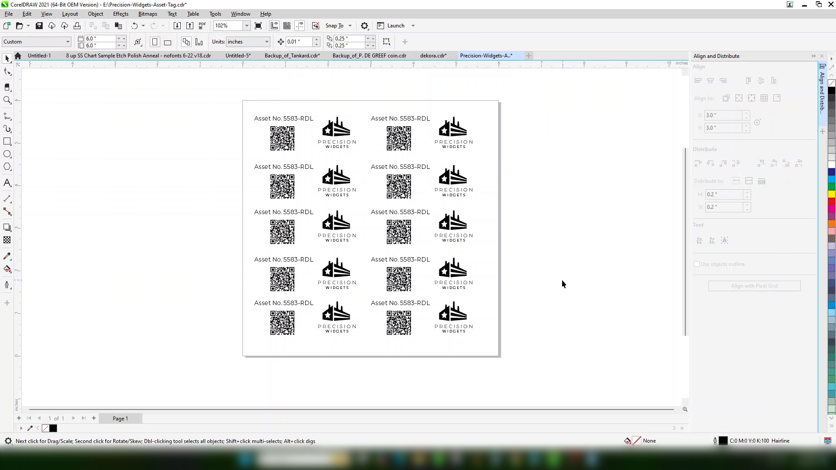
Task: Select the Eyedropper tool
Action: pyautogui.click(x=7, y=256)
